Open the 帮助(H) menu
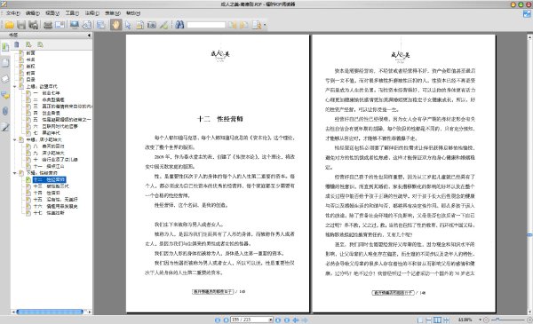 [x=133, y=13]
